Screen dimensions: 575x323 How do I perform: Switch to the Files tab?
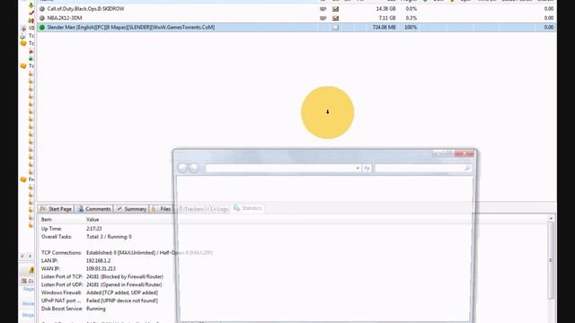(161, 209)
